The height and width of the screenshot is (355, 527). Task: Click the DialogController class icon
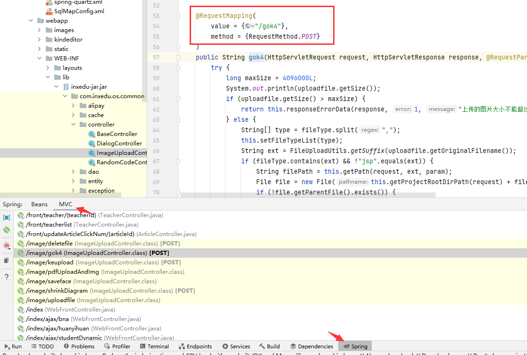[x=92, y=144]
